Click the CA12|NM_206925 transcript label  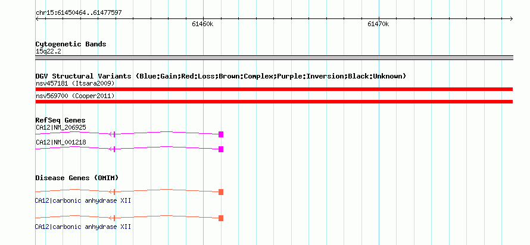tap(61, 128)
